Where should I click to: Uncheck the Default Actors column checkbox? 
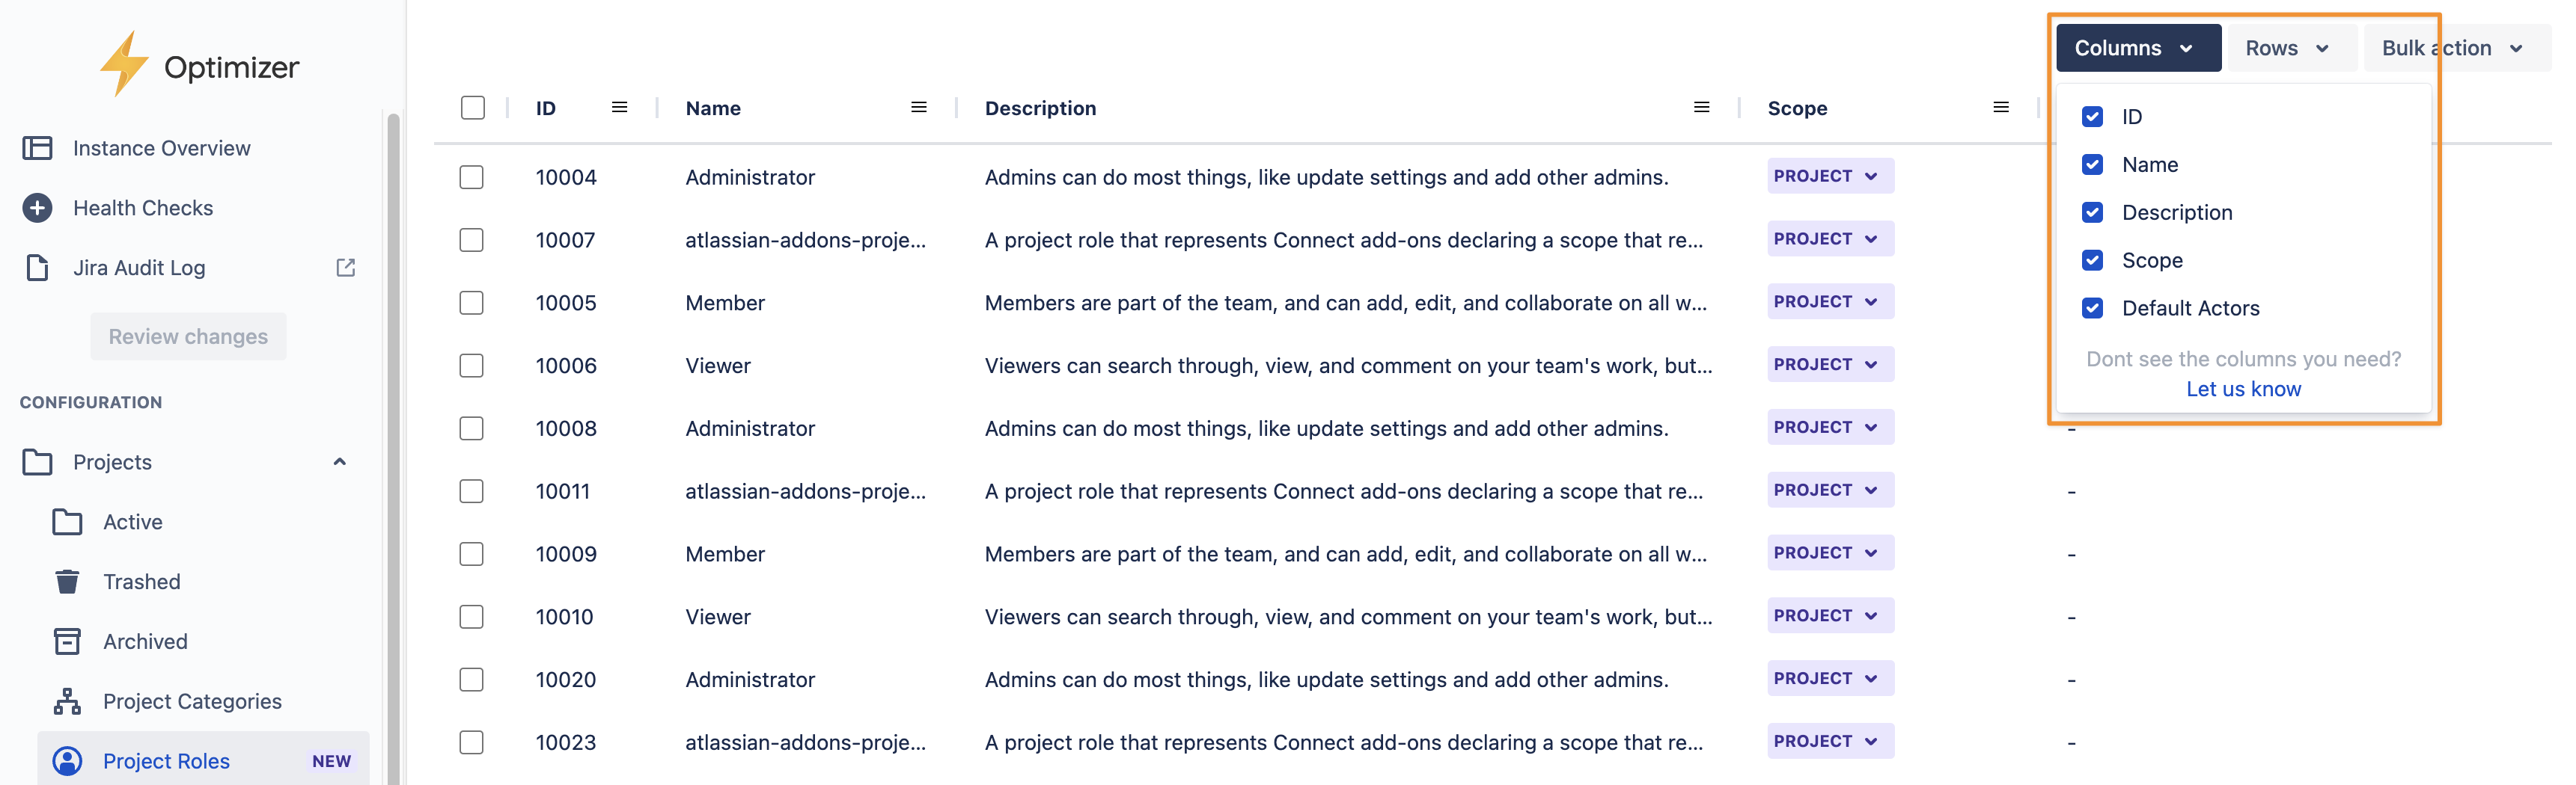coord(2092,309)
